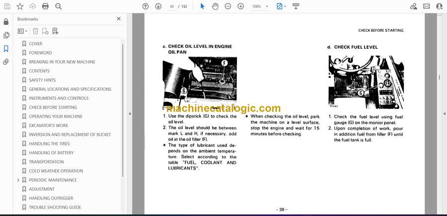
Task: Zoom out with minus button
Action: (228, 6)
